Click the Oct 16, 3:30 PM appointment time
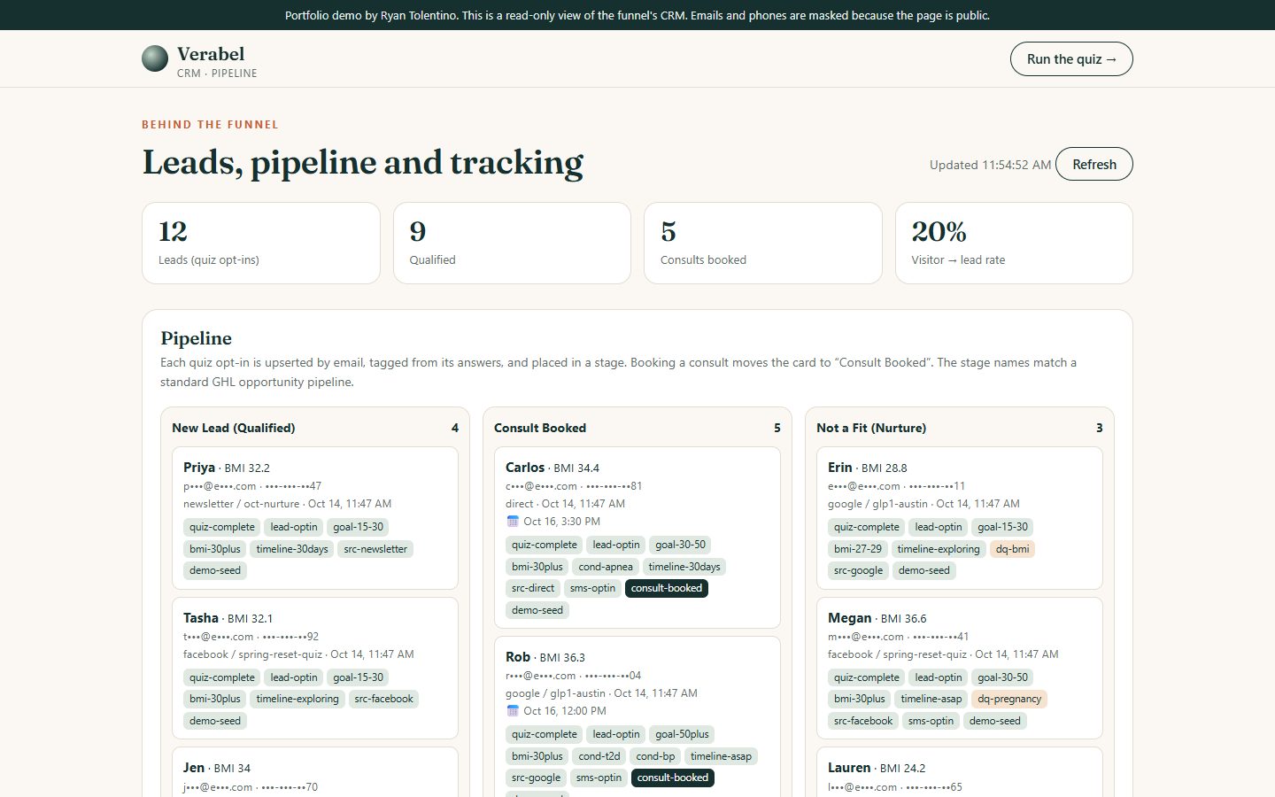This screenshot has height=797, width=1275. pos(562,522)
